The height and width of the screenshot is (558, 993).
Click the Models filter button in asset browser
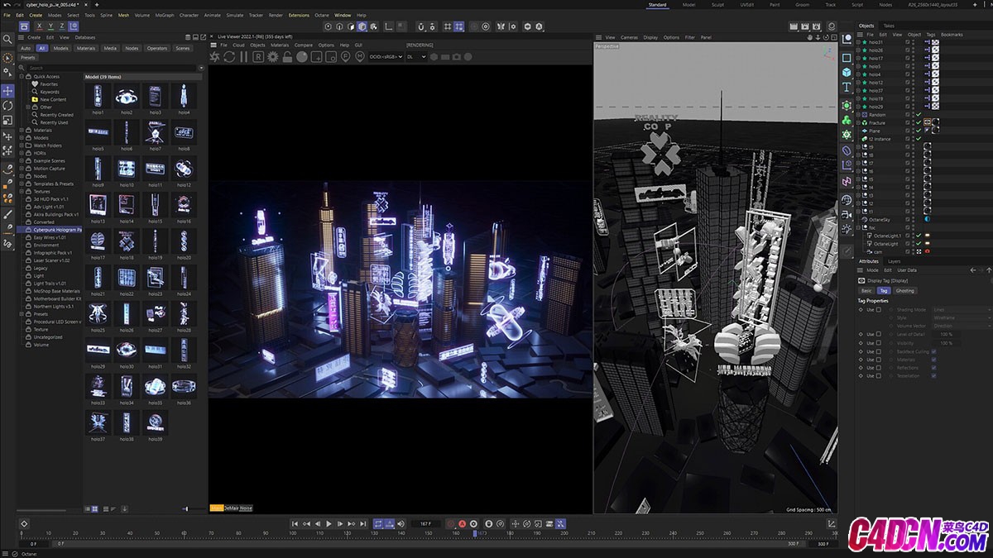61,48
